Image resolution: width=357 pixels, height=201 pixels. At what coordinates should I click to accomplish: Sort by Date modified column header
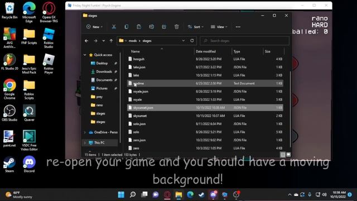click(206, 51)
